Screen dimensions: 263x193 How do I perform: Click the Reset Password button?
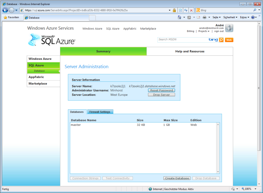click(162, 90)
